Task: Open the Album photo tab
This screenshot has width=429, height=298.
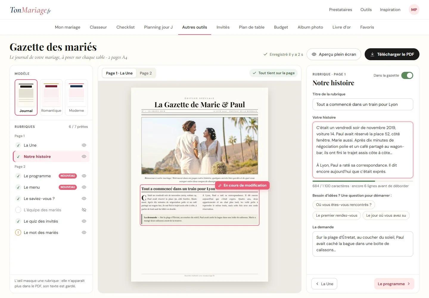Action: tap(310, 27)
